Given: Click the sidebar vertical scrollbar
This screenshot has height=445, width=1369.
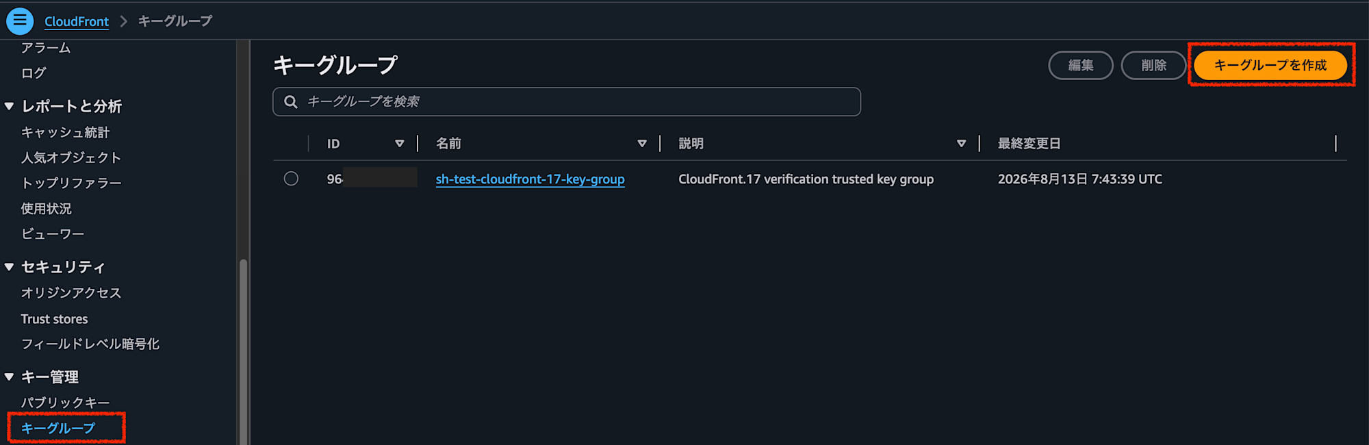Looking at the screenshot, I should click(243, 353).
